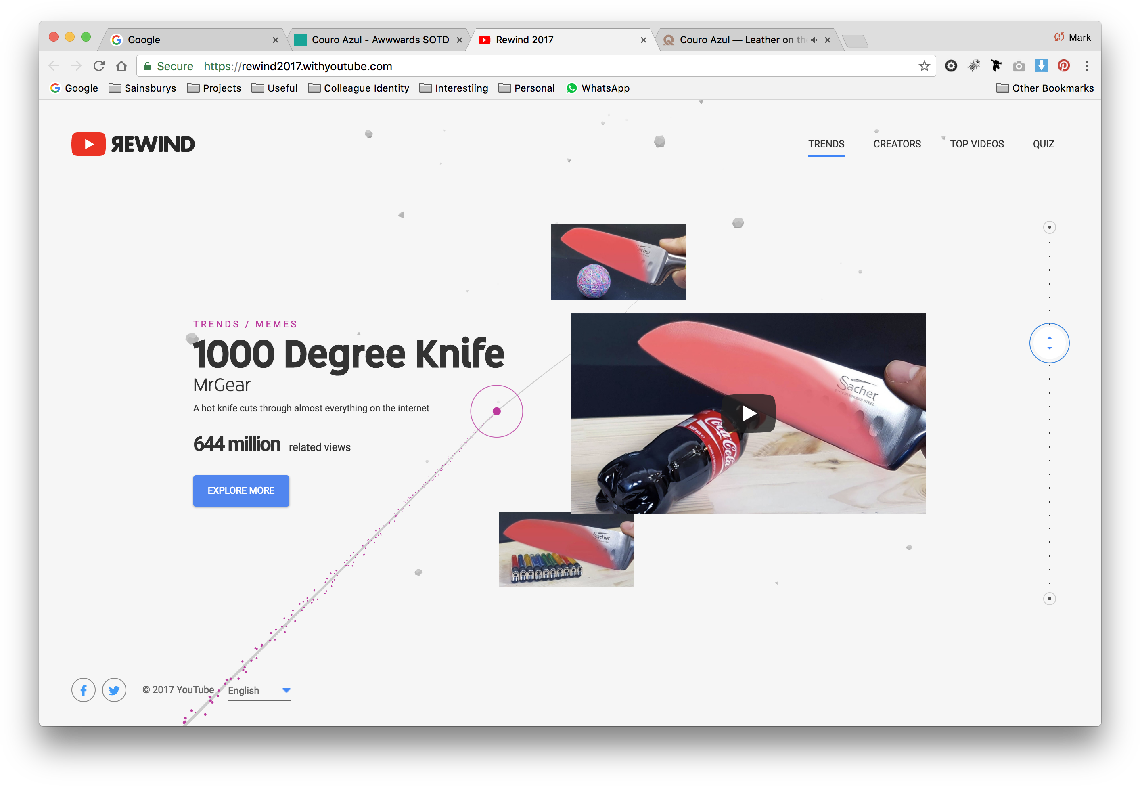Mute audio on Couro Azul Leather tab
Image resolution: width=1140 pixels, height=786 pixels.
pos(815,40)
